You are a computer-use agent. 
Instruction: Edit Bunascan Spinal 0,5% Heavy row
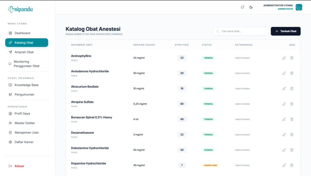(284, 119)
